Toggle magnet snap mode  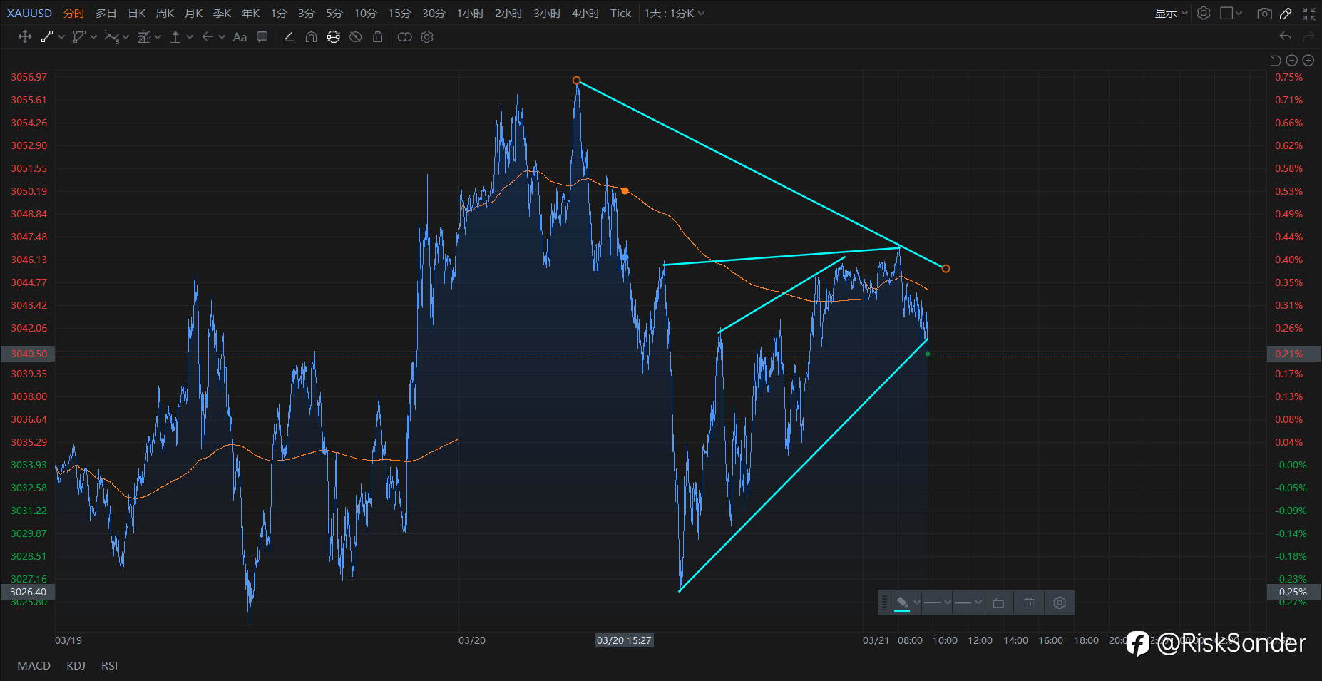pyautogui.click(x=311, y=37)
